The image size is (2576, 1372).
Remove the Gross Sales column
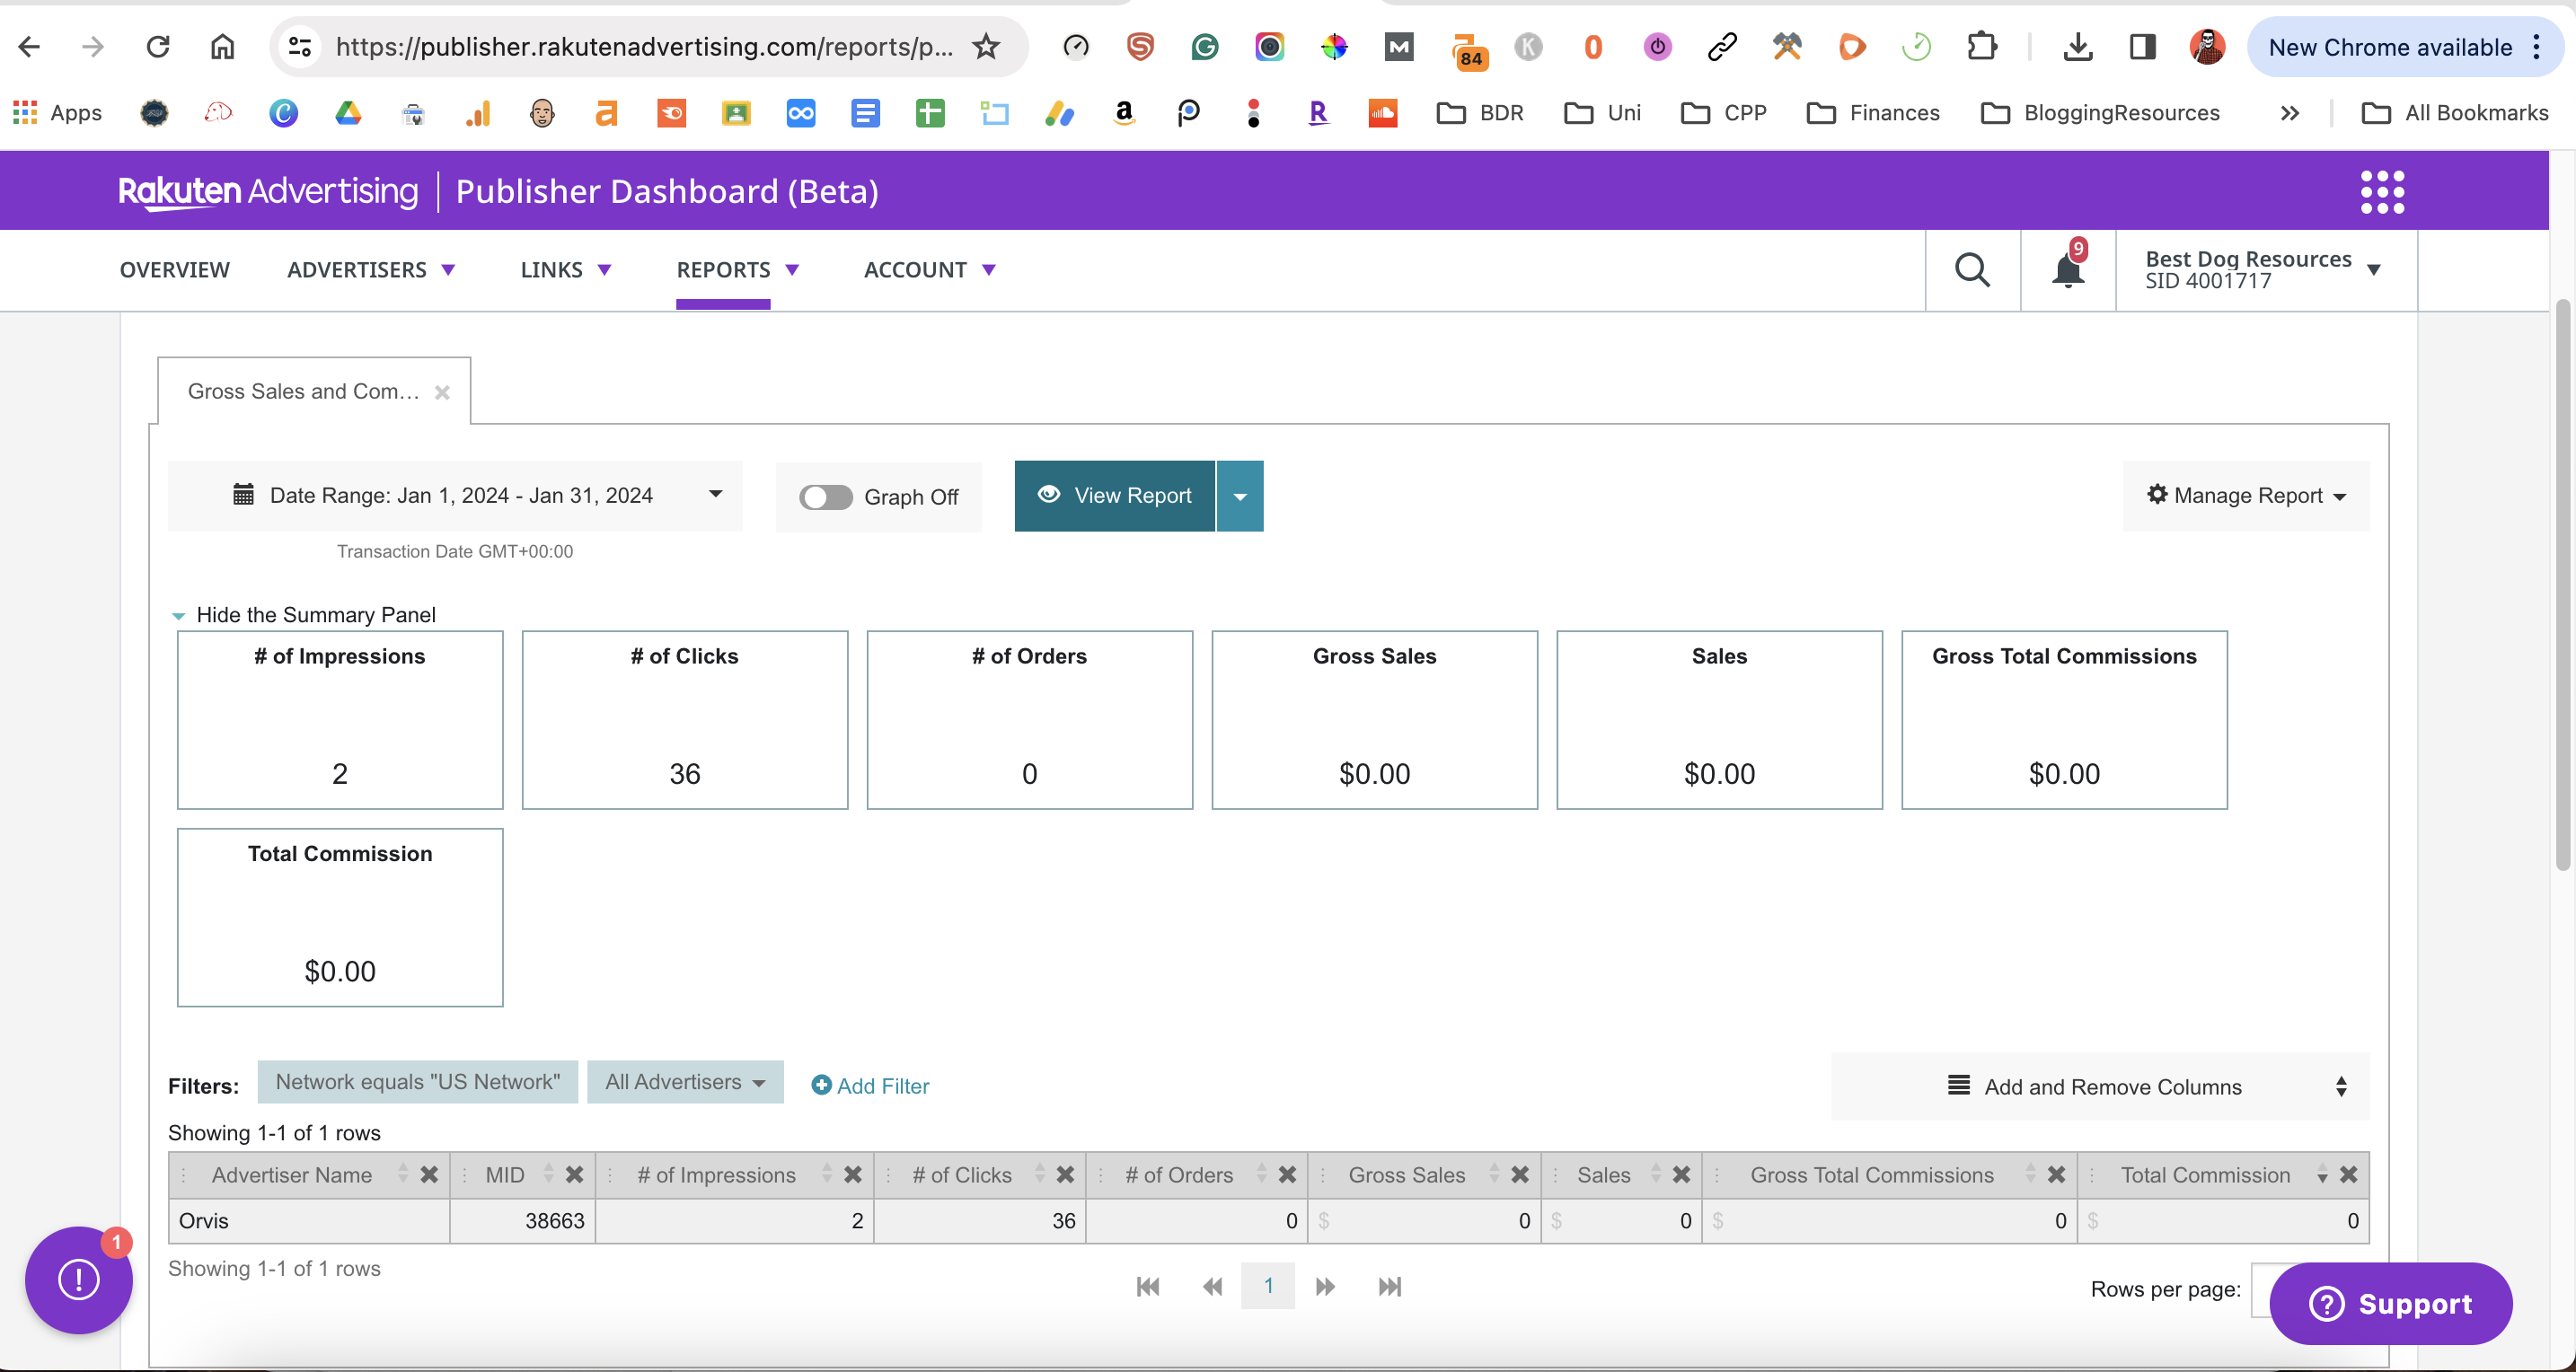click(x=1520, y=1174)
